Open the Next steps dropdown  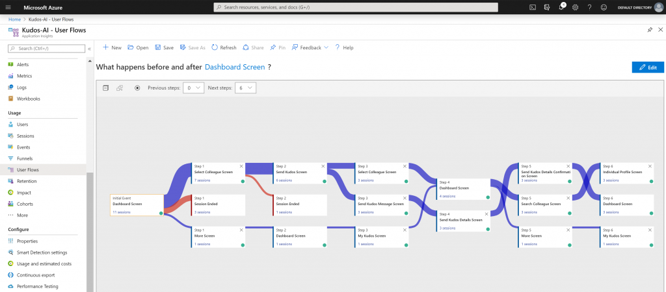245,88
